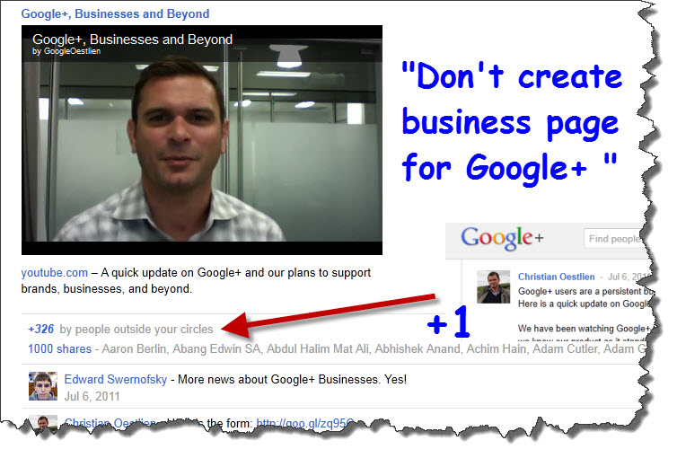Open the 1000 shares link
This screenshot has width=677, height=458.
[59, 348]
